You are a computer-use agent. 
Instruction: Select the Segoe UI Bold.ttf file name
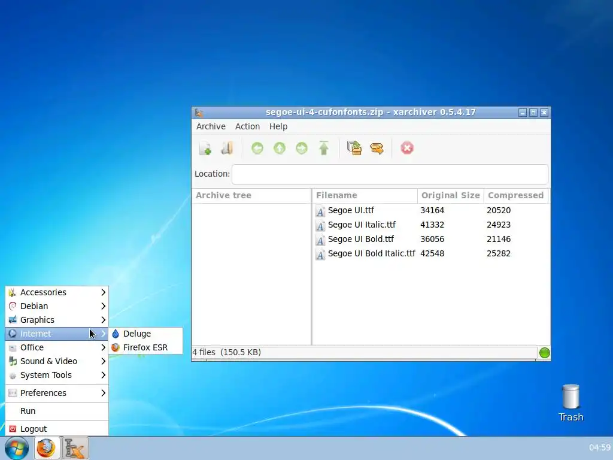point(361,239)
